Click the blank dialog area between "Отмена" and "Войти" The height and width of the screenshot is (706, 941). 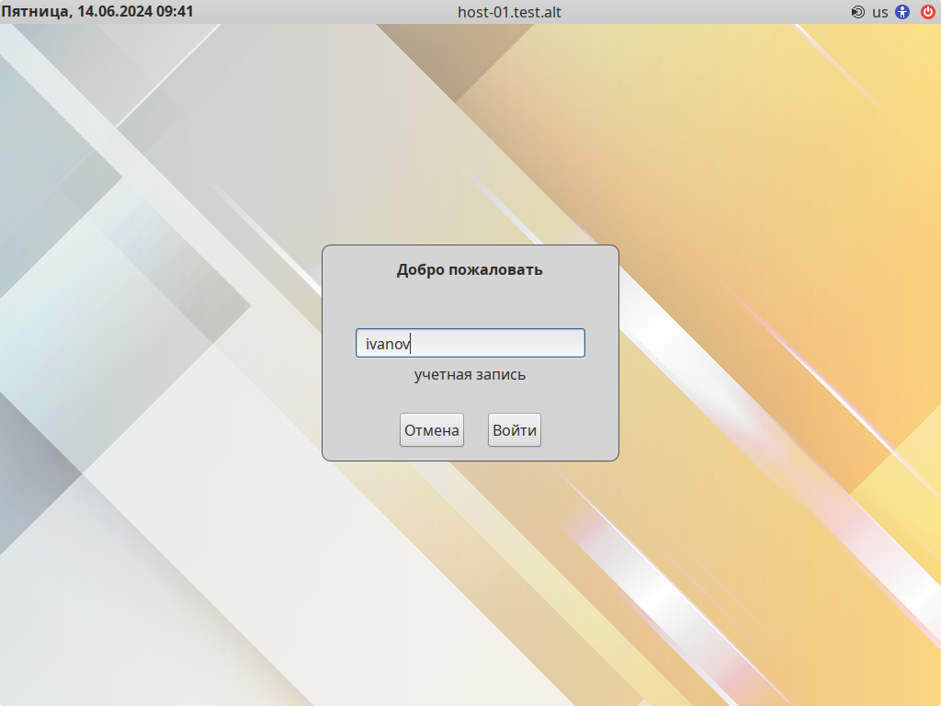coord(475,430)
